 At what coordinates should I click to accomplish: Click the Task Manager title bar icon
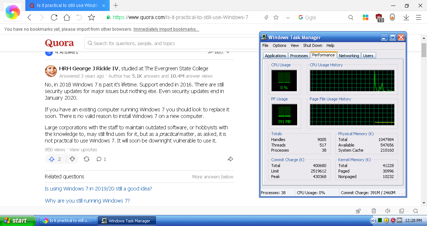point(264,37)
